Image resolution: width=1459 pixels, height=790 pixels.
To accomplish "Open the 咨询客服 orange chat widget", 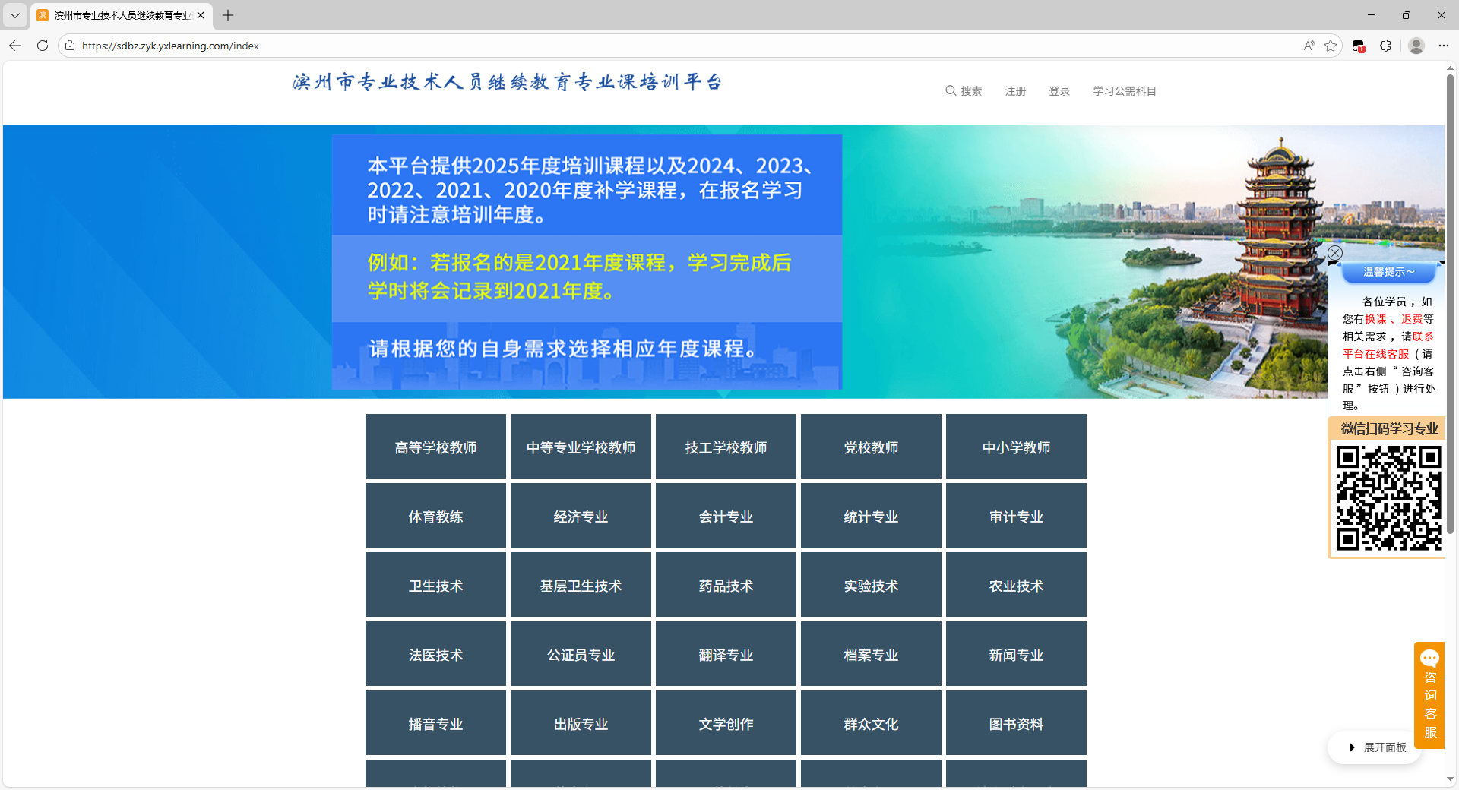I will click(x=1429, y=695).
